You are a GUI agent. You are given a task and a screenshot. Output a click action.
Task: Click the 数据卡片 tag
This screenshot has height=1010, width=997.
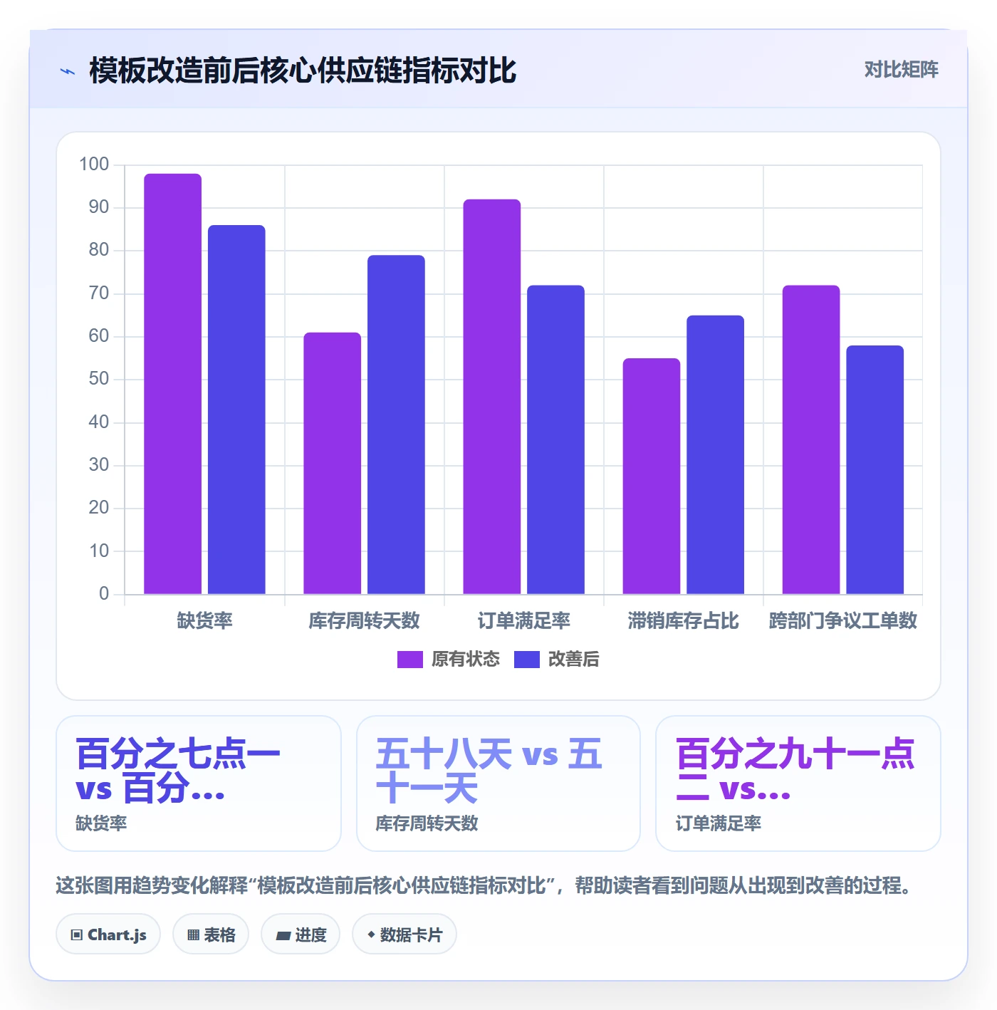(x=404, y=934)
